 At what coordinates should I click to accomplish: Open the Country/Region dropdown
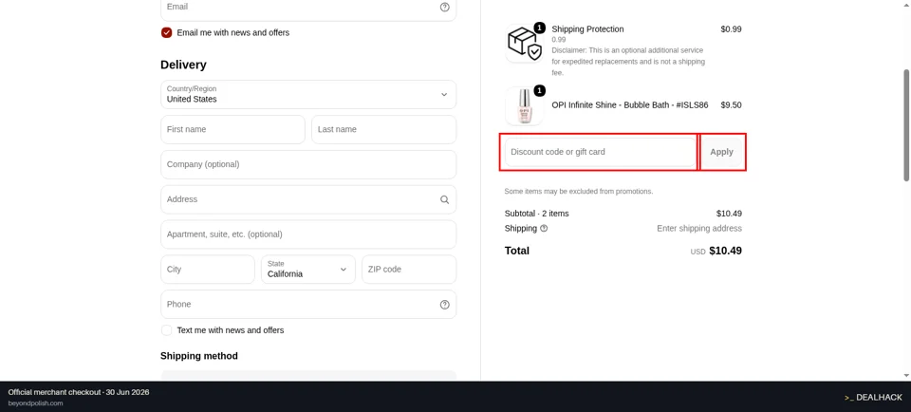click(x=308, y=94)
